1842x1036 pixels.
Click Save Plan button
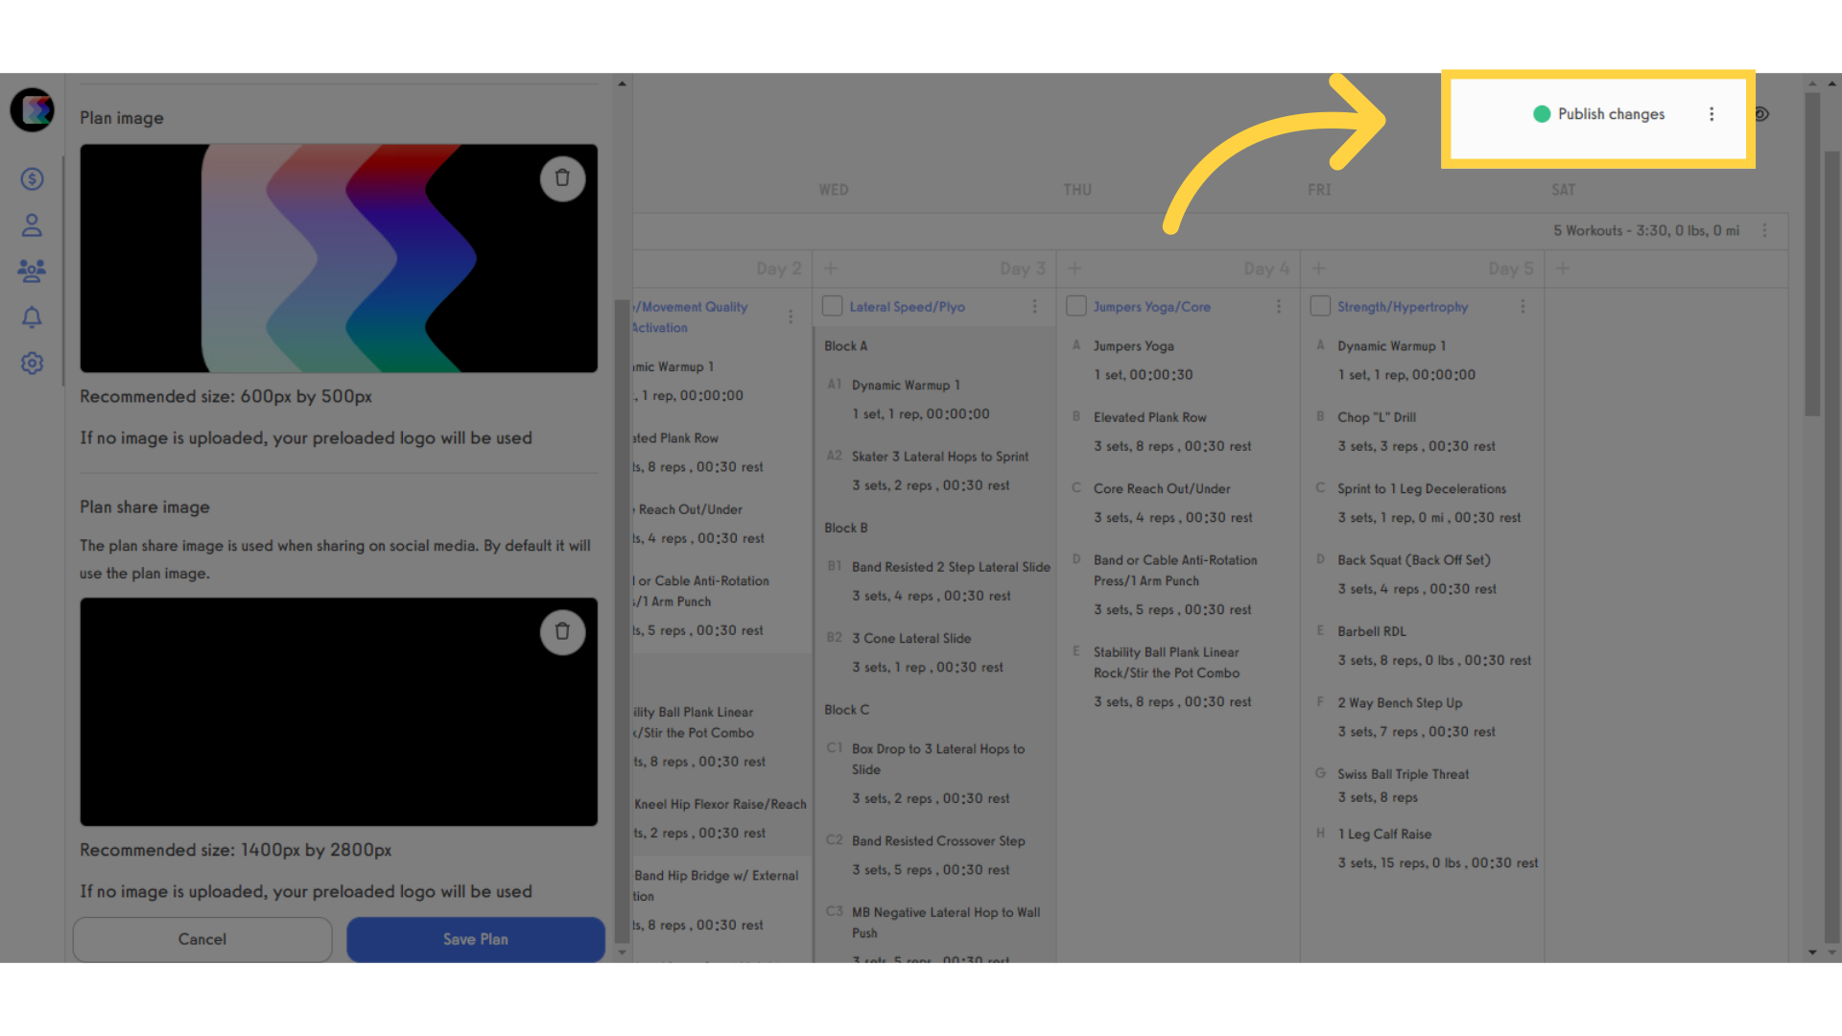click(476, 938)
